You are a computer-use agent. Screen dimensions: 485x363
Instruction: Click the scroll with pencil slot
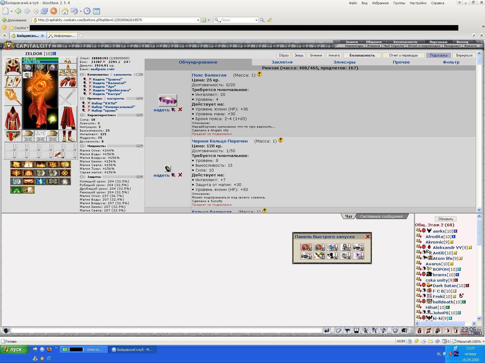pos(59,155)
